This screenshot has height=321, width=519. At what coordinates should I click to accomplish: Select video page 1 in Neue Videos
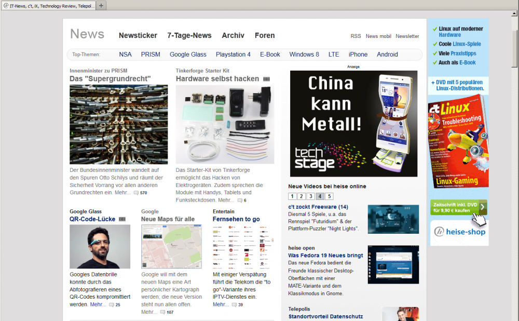point(293,196)
